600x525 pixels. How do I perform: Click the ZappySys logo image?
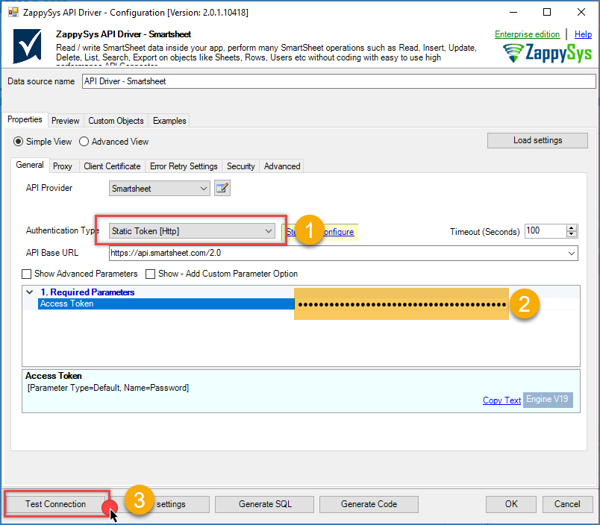click(547, 52)
